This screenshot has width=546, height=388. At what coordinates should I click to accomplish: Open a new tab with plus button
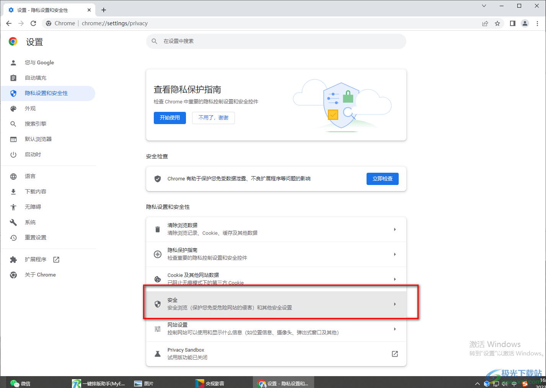(104, 10)
